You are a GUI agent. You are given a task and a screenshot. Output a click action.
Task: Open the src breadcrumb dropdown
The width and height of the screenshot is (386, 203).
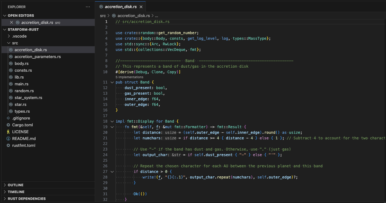103,15
